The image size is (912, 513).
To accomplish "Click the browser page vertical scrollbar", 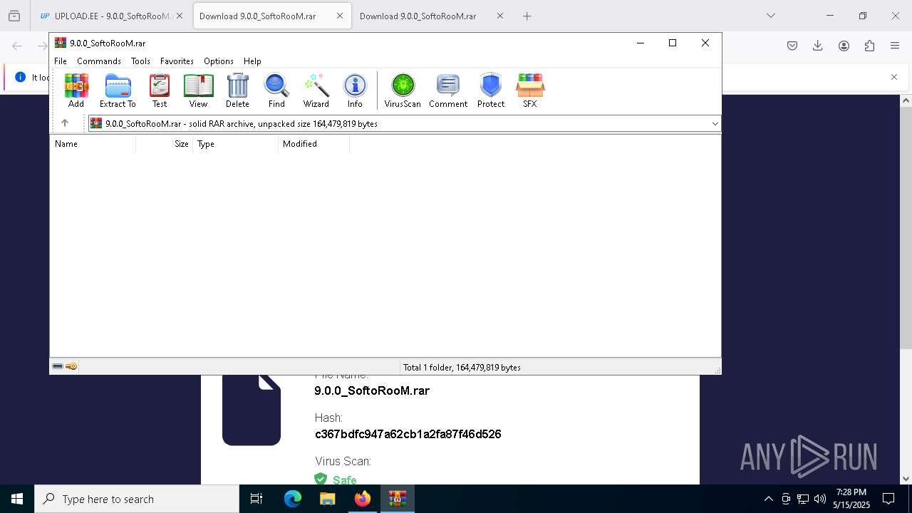I will click(906, 228).
